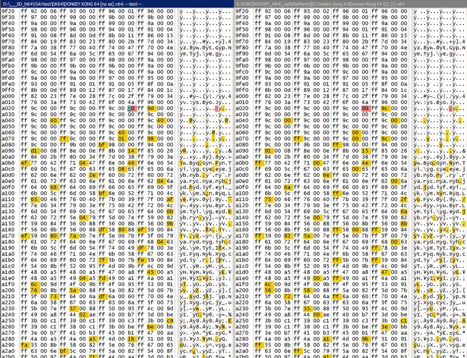Select byte 9b in right row a280
Image resolution: width=467 pixels, height=358 pixels.
click(x=365, y=339)
